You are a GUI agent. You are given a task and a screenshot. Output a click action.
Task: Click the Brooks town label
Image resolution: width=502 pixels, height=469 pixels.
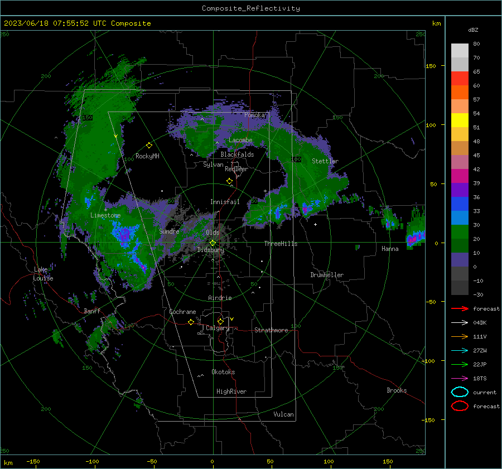click(397, 390)
